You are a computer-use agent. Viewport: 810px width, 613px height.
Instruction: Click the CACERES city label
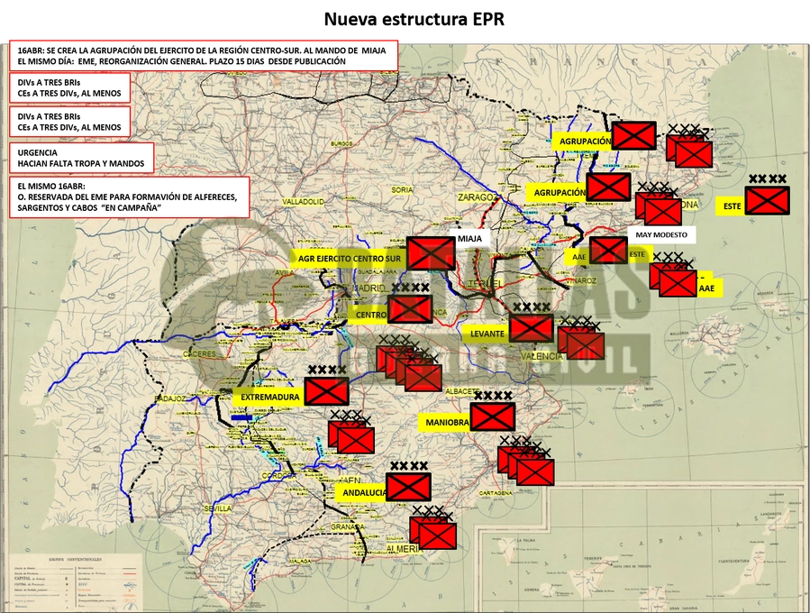[199, 354]
